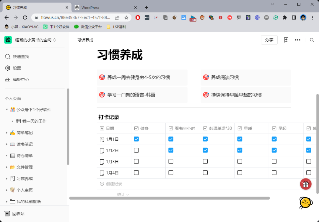
Task: Click the monkey face extension icon
Action: click(202, 17)
